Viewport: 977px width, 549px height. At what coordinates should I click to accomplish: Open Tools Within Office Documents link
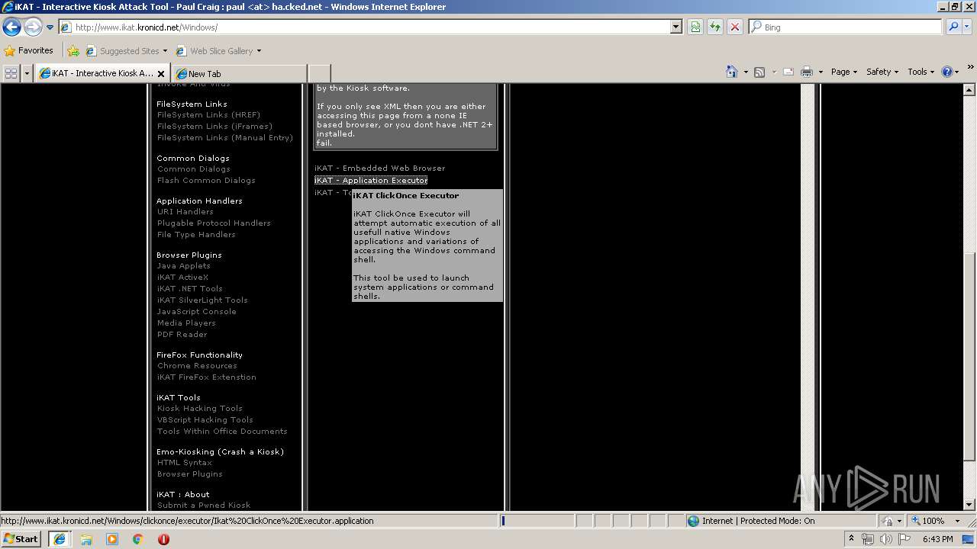222,432
